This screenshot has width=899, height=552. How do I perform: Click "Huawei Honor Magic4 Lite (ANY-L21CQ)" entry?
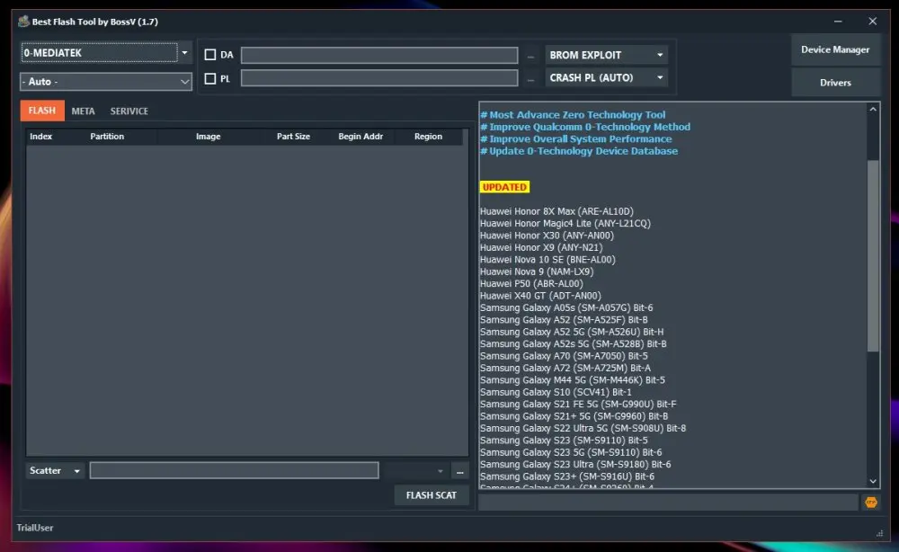(x=565, y=224)
